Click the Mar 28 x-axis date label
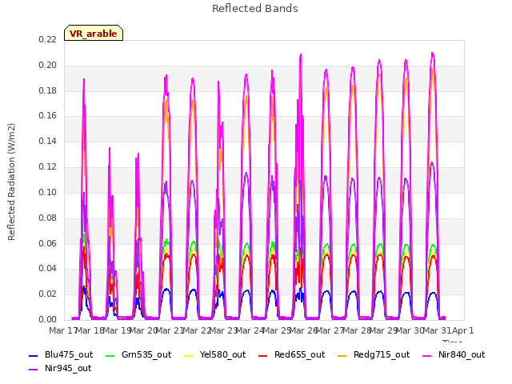 [357, 330]
